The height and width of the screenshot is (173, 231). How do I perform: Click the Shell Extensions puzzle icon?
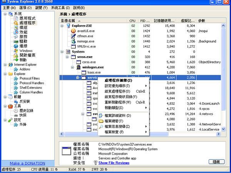click(x=16, y=88)
